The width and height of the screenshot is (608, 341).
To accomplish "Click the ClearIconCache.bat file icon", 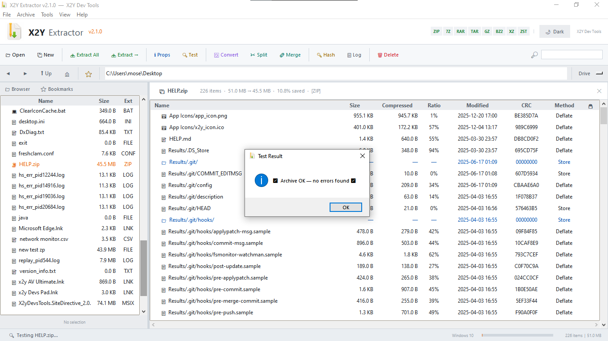I will click(x=14, y=111).
